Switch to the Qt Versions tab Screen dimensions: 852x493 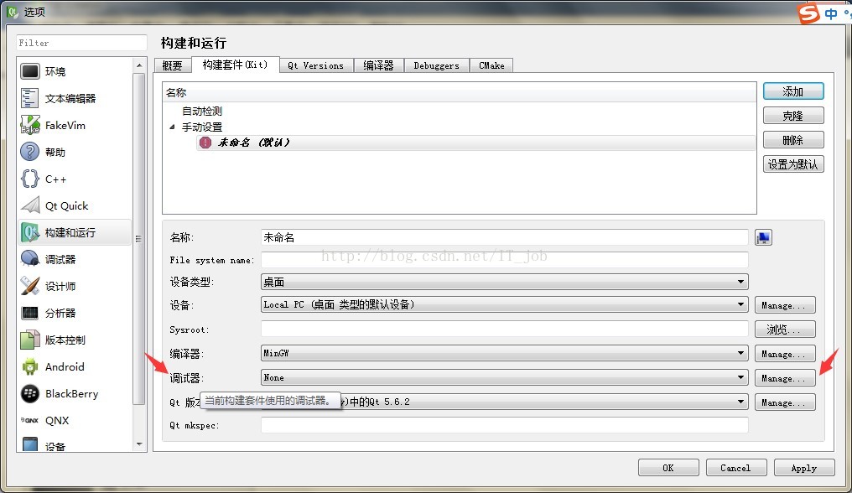point(315,65)
